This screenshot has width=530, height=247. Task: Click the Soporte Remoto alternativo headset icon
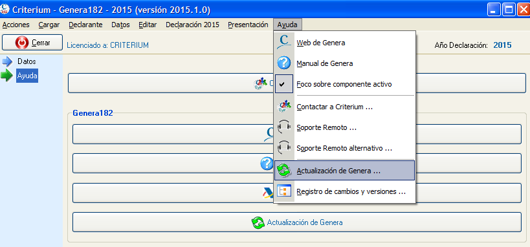tap(284, 148)
